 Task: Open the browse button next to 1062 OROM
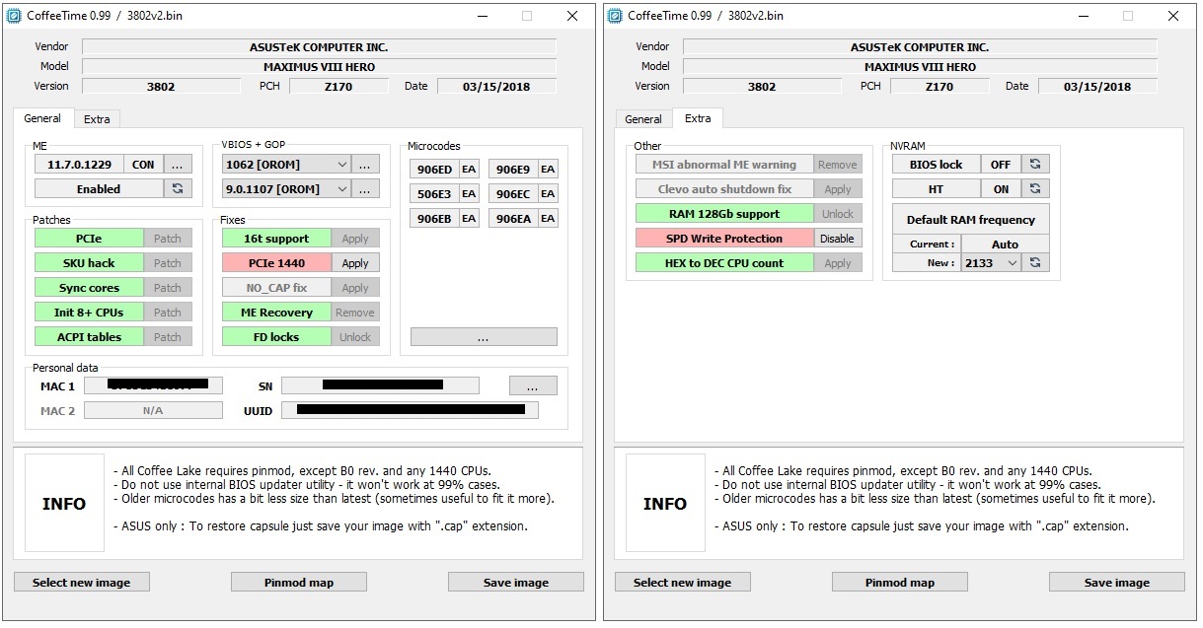click(364, 164)
